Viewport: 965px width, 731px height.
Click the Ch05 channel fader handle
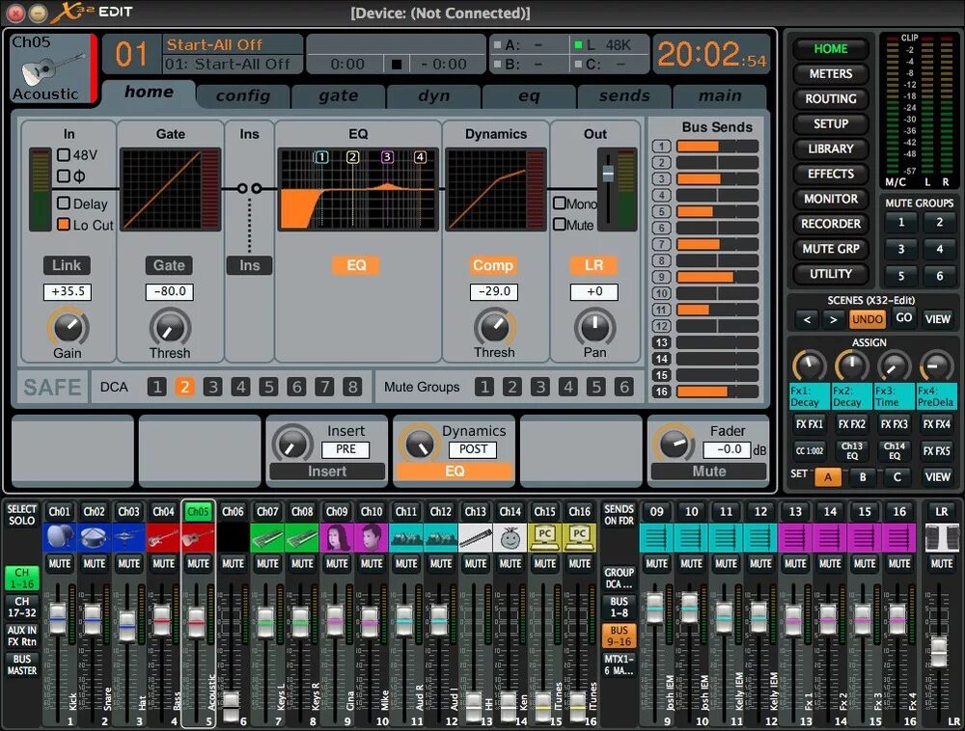click(196, 622)
